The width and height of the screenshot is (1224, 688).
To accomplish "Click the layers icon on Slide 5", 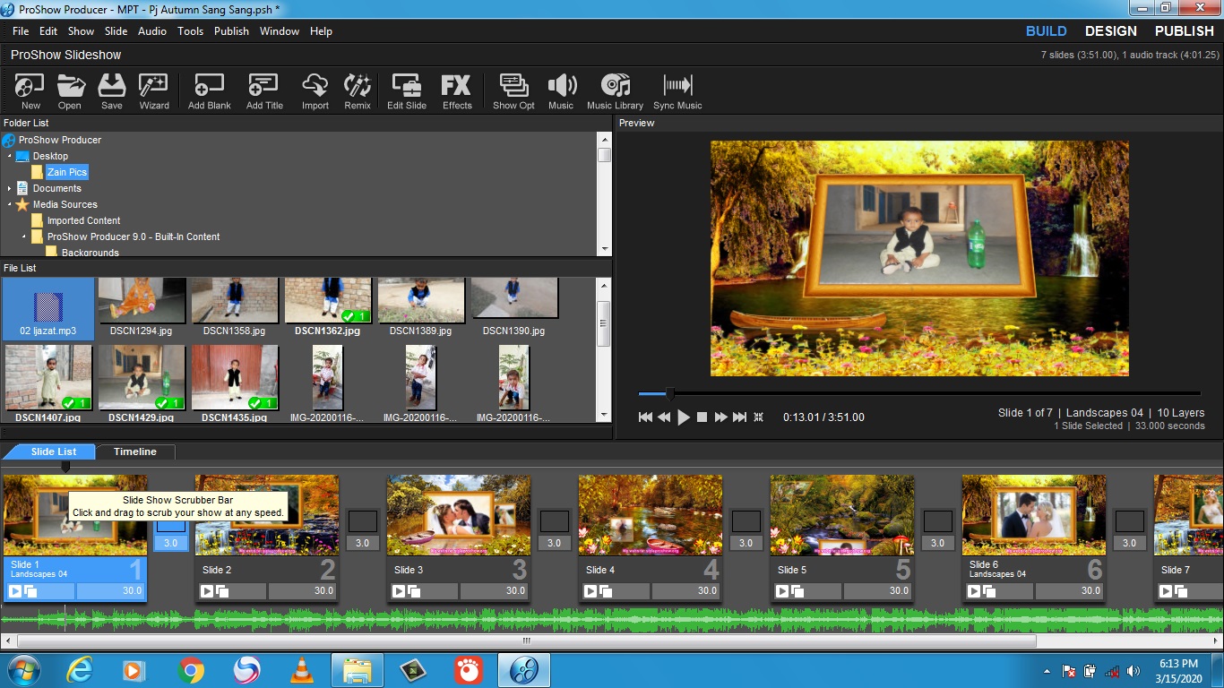I will tap(797, 591).
